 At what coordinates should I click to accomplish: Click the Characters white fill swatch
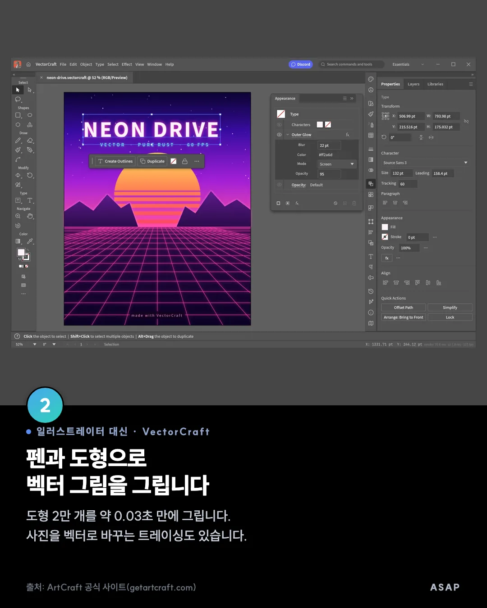(x=320, y=125)
